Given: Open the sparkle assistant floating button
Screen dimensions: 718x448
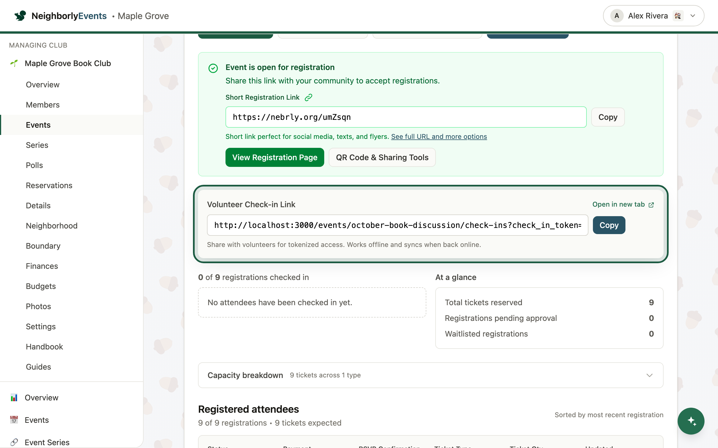Looking at the screenshot, I should tap(691, 421).
